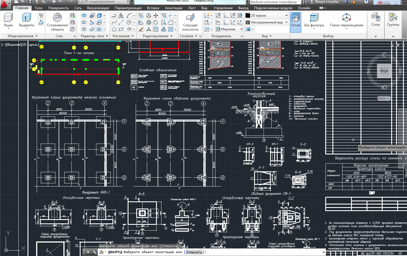
Task: Click the UCS Z-axis rotate icon
Action: coord(233,22)
